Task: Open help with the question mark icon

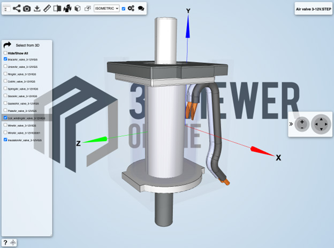Action: (5, 243)
